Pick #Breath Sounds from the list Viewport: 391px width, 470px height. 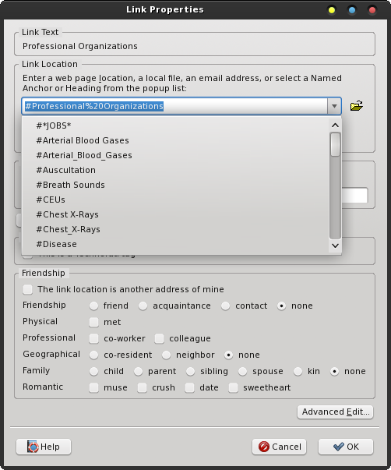pyautogui.click(x=70, y=185)
